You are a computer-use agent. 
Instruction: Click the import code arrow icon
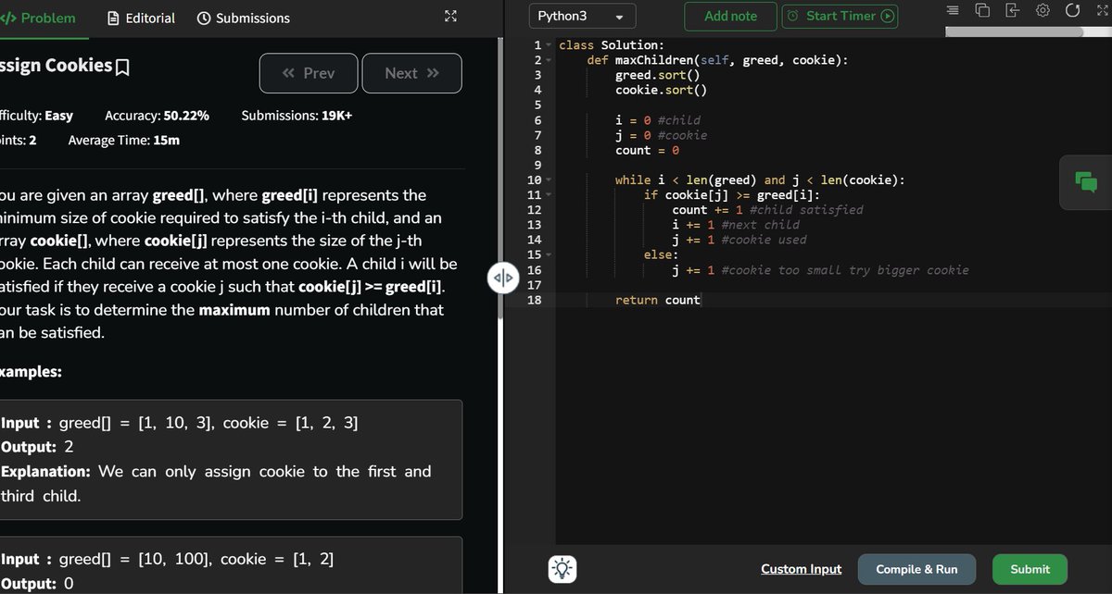(1012, 10)
